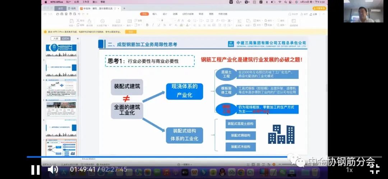The image size is (388, 179).
Task: Click the 装配式结构体系的工业化 blue box
Action: point(185,135)
